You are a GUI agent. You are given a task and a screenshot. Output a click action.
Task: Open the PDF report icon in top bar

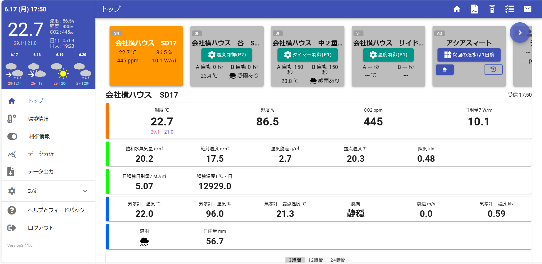(x=474, y=9)
